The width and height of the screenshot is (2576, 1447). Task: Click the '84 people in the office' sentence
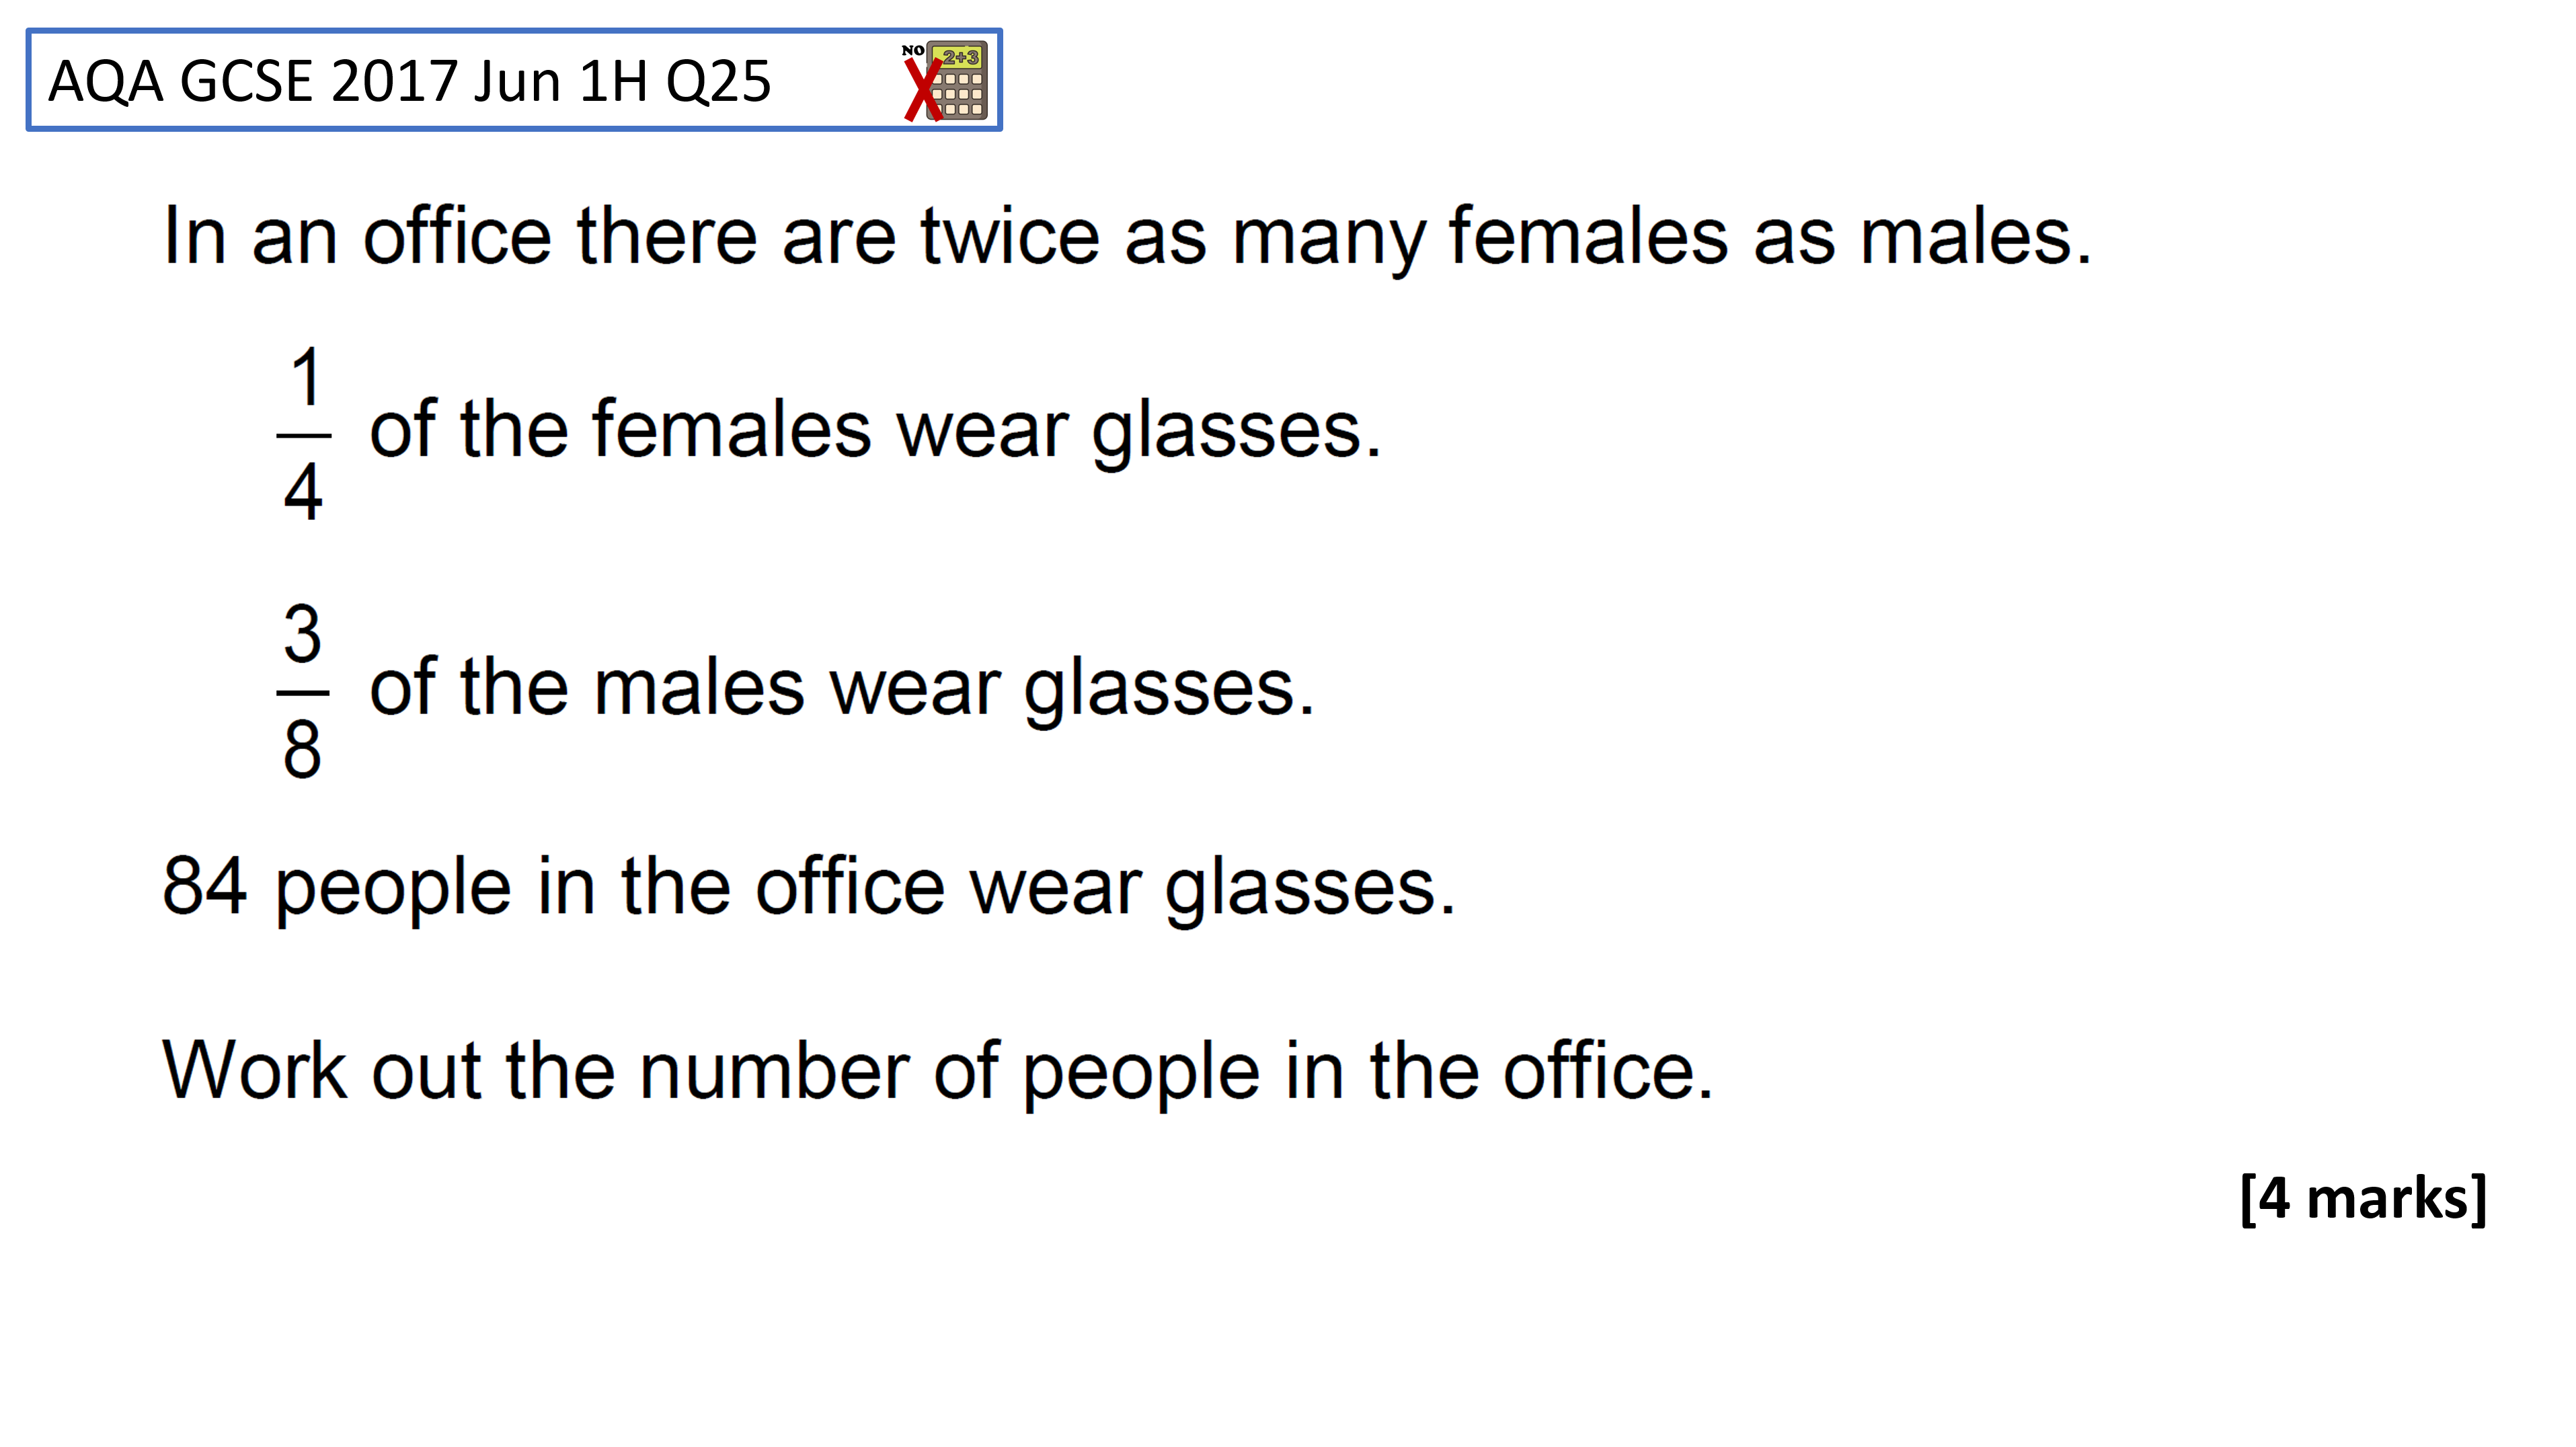click(809, 889)
